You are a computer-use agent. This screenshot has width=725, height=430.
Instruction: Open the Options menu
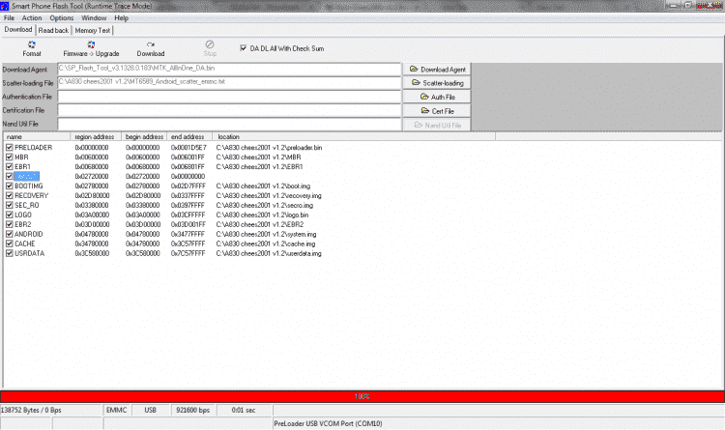point(62,18)
